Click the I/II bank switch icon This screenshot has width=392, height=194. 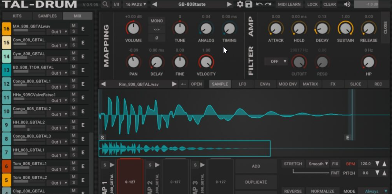[x=116, y=4]
